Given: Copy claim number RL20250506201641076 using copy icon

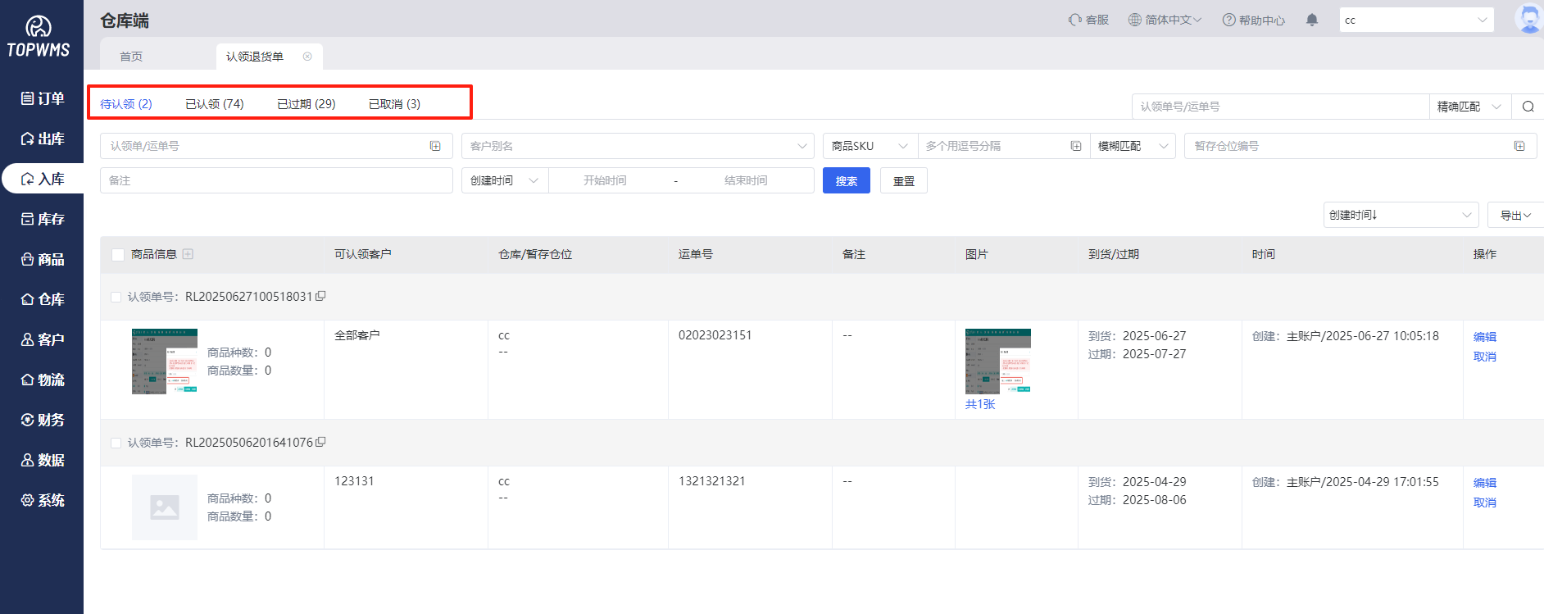Looking at the screenshot, I should [320, 442].
